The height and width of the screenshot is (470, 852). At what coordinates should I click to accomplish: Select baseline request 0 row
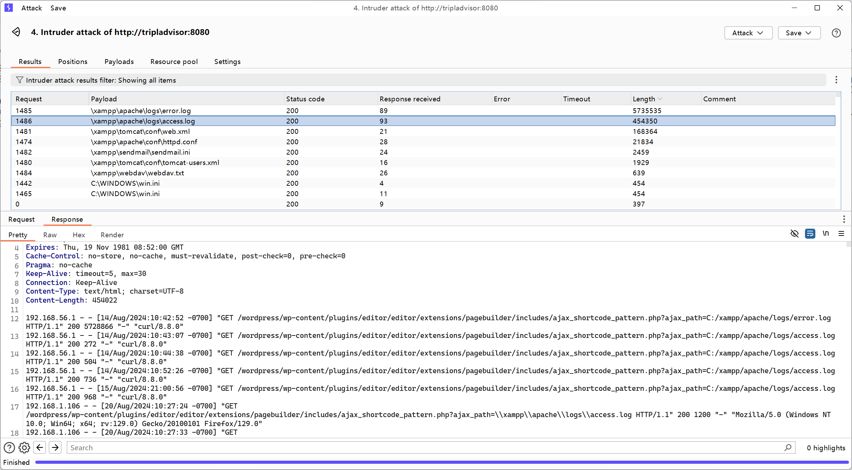click(x=423, y=204)
